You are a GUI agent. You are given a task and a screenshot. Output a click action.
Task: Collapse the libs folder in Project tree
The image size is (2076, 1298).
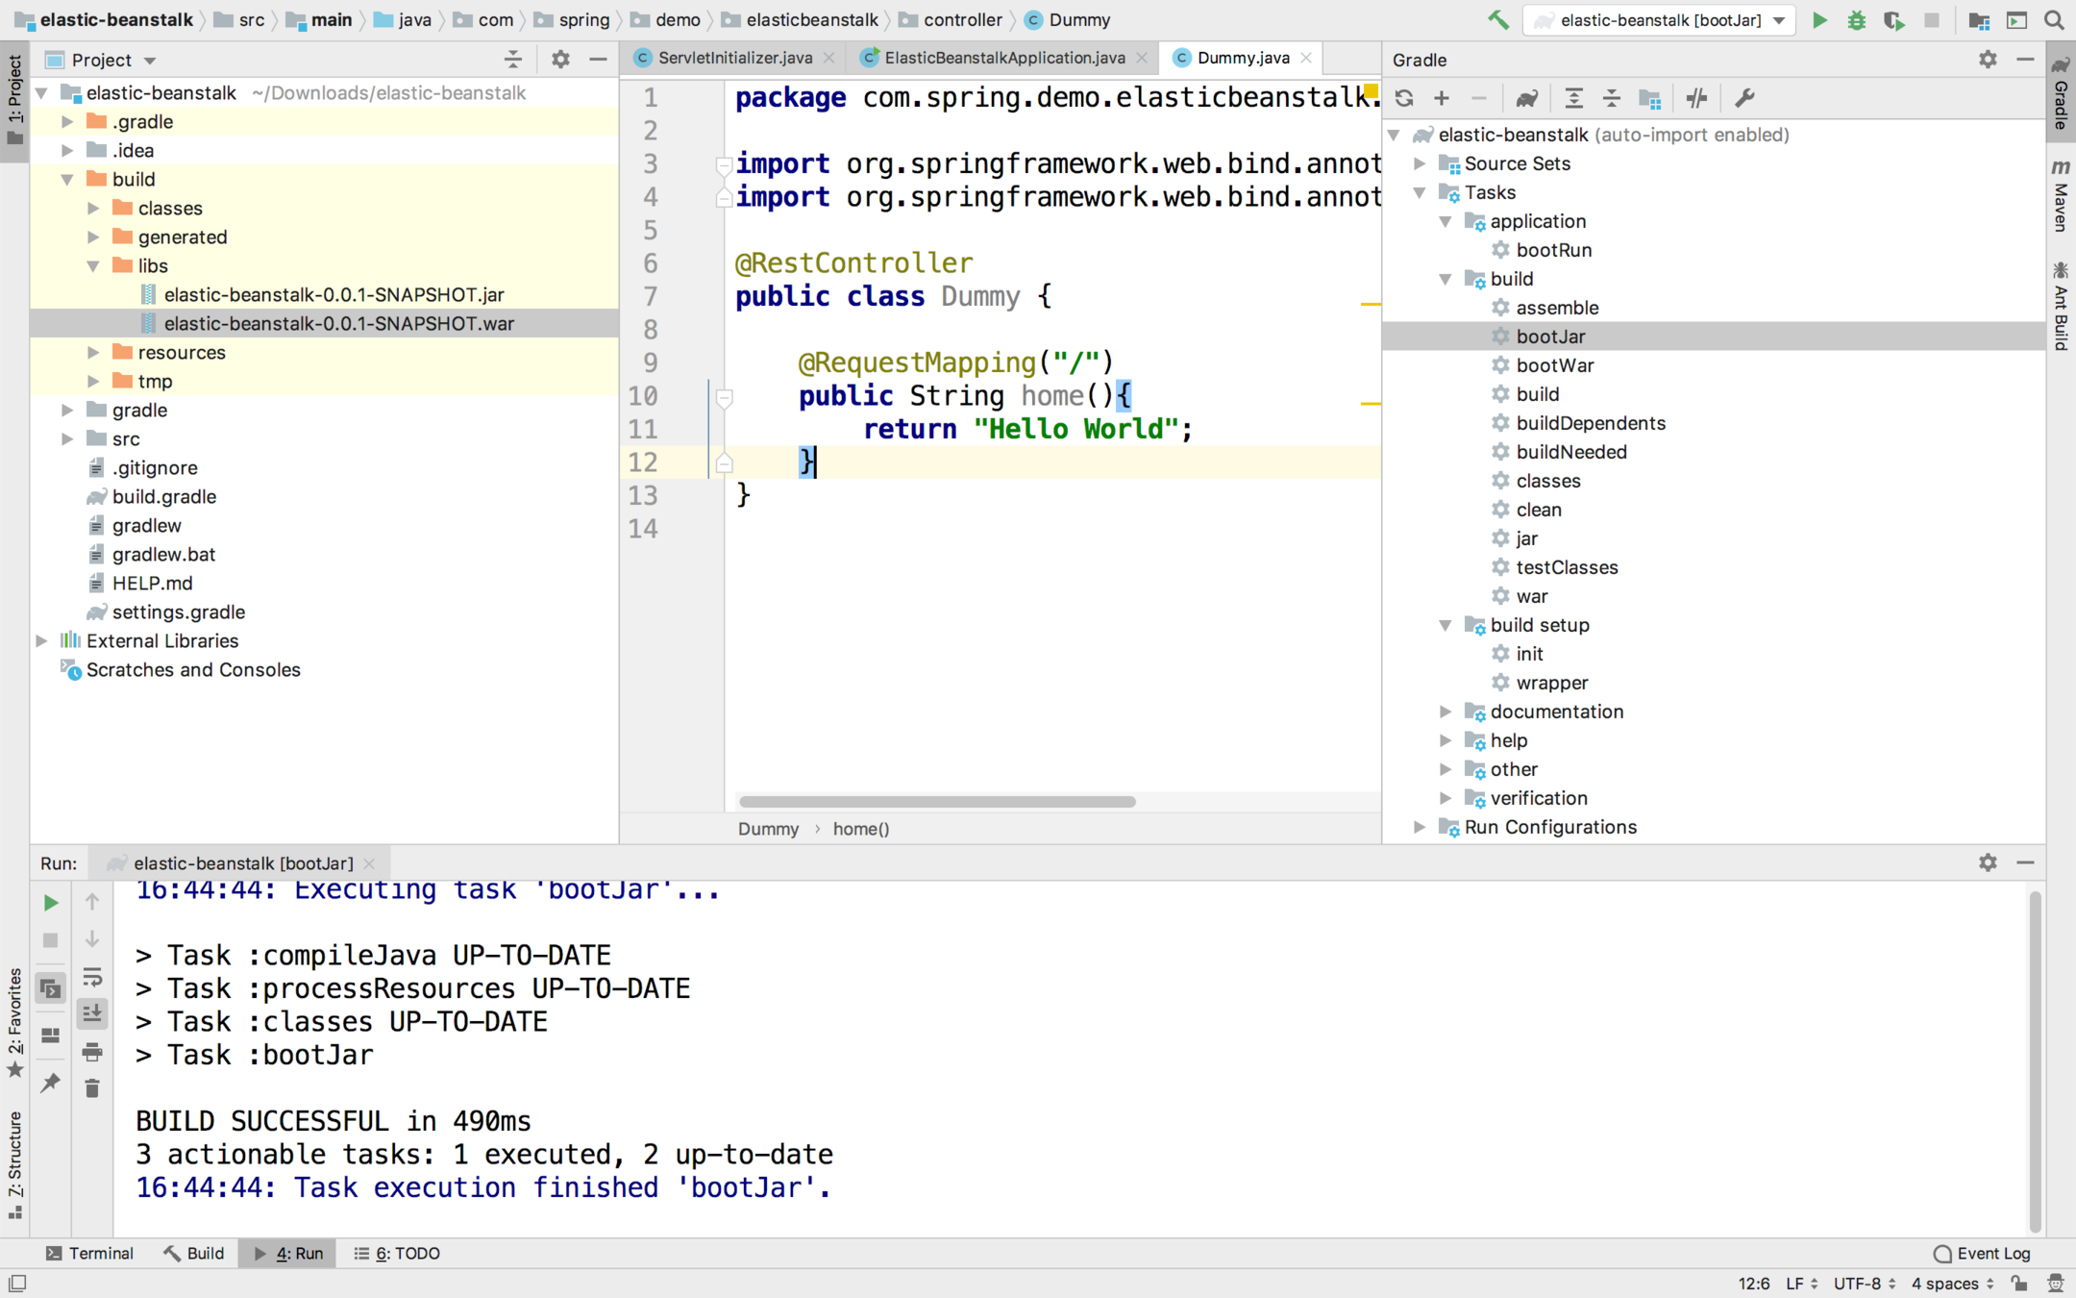pos(93,266)
